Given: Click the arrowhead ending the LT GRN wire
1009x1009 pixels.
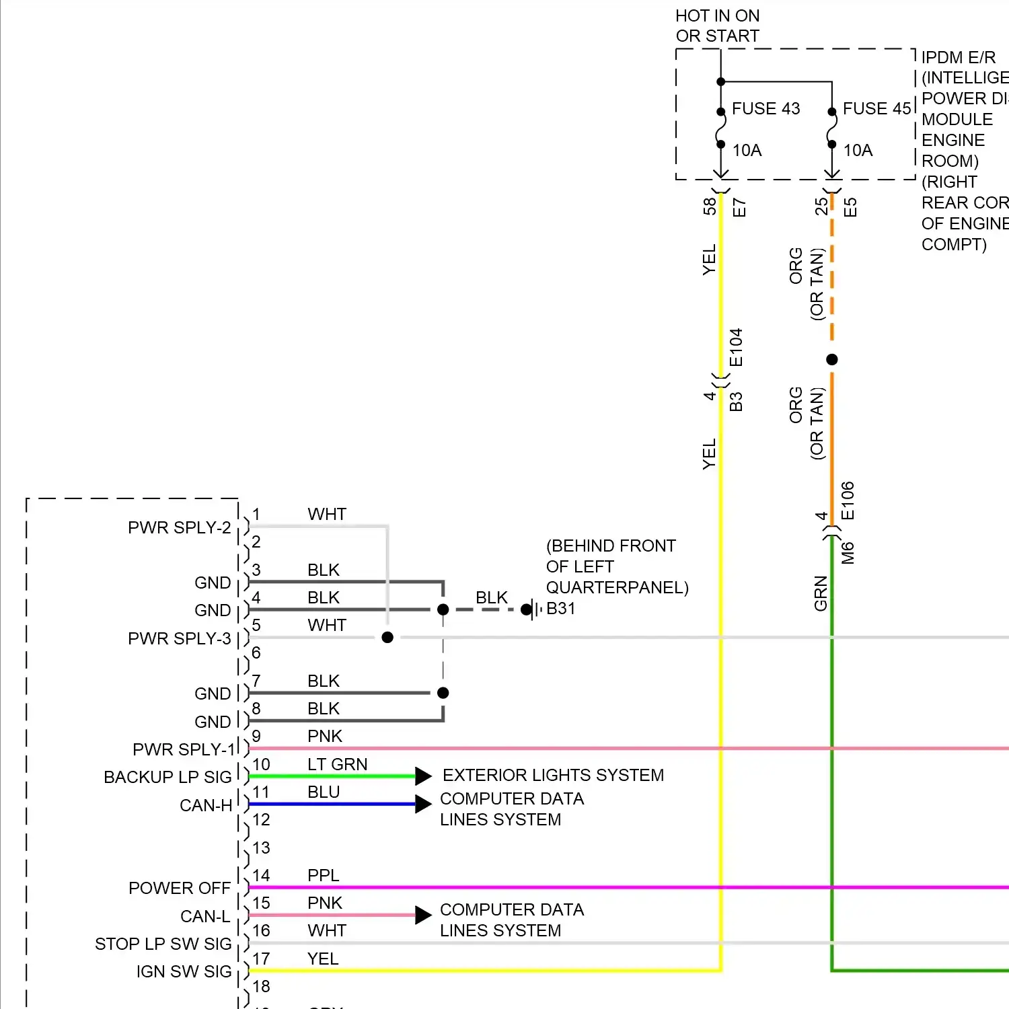Looking at the screenshot, I should tap(423, 776).
